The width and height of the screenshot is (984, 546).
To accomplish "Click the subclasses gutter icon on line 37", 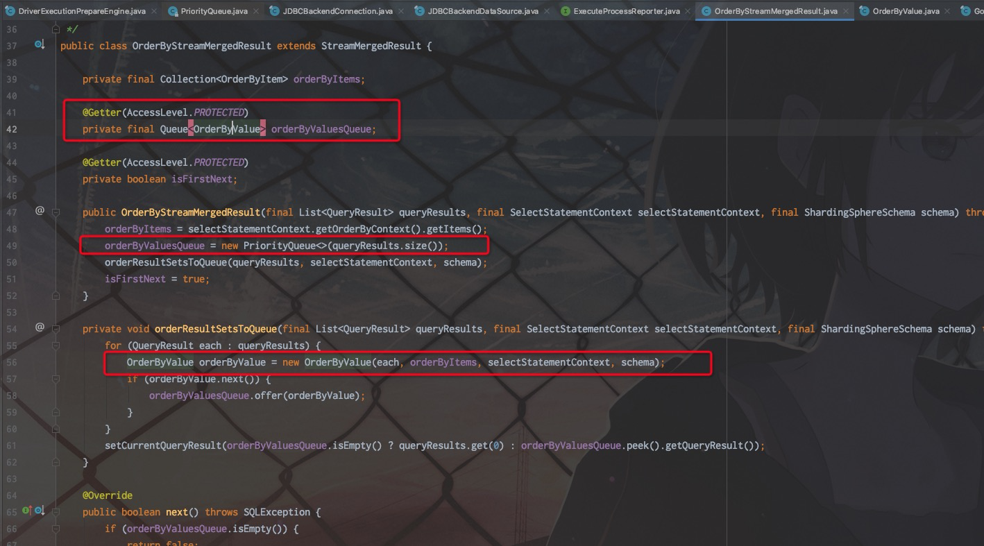I will click(40, 45).
